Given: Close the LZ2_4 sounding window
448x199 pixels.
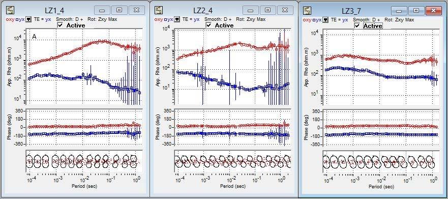Looking at the screenshot, I should pos(285,10).
